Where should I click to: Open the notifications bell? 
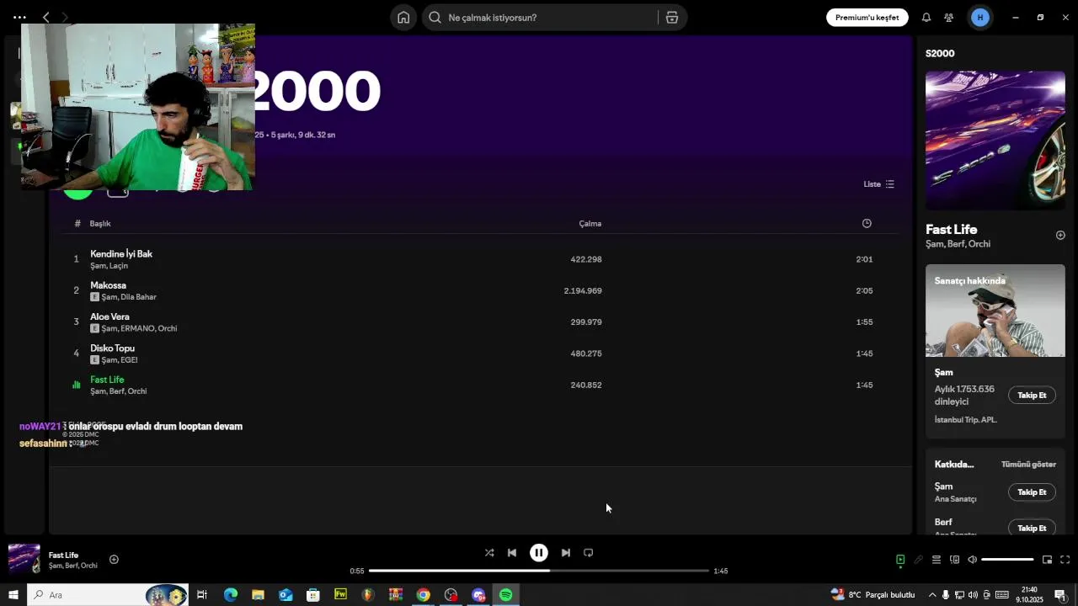click(x=926, y=18)
